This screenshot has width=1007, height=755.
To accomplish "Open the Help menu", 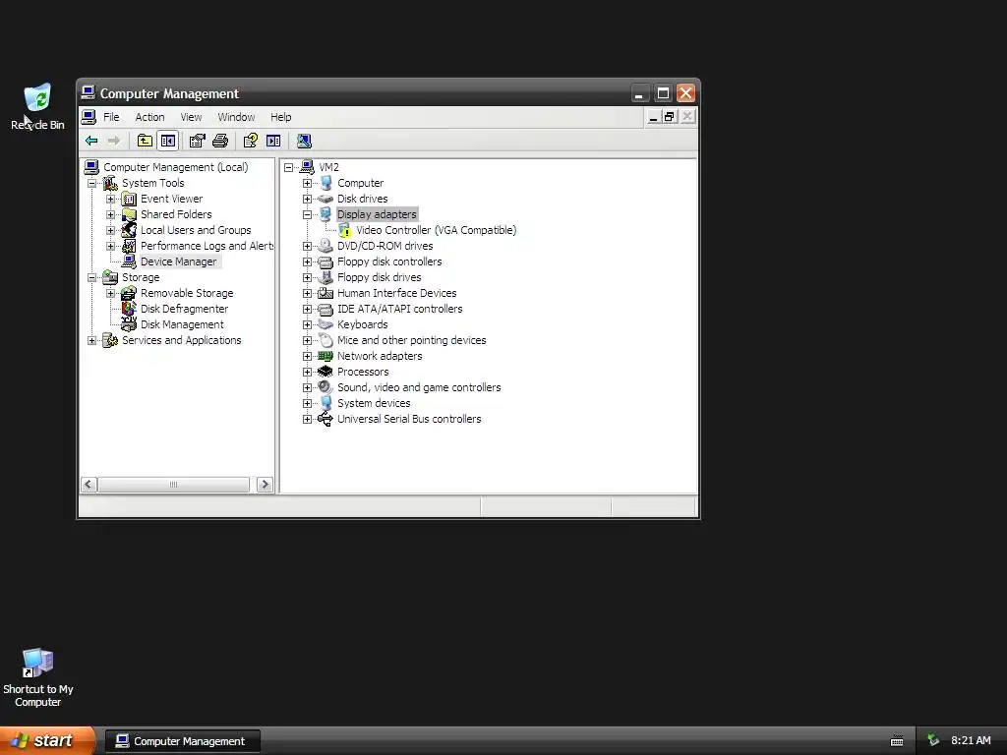I will click(280, 117).
